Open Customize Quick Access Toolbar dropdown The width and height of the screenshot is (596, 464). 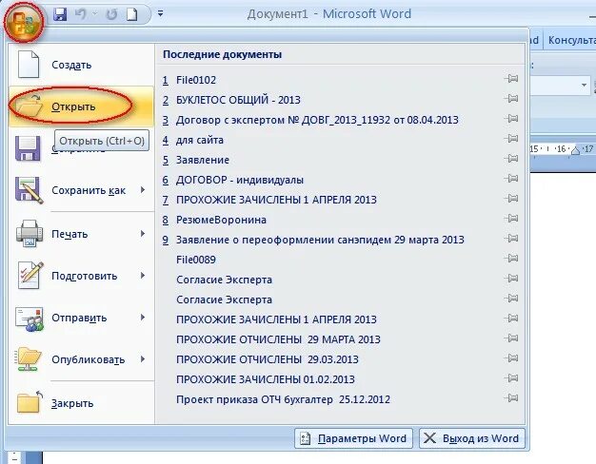click(x=160, y=14)
